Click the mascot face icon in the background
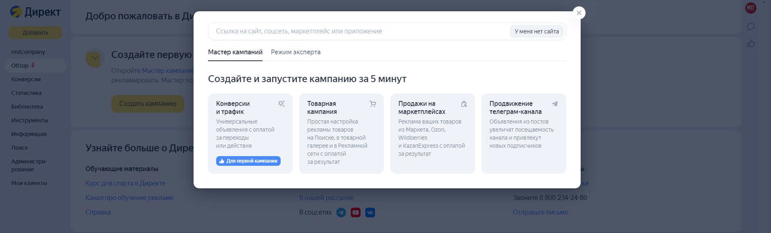The width and height of the screenshot is (771, 233). (95, 58)
